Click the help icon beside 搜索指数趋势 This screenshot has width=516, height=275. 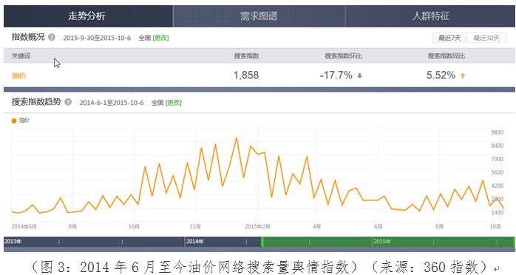[x=68, y=102]
